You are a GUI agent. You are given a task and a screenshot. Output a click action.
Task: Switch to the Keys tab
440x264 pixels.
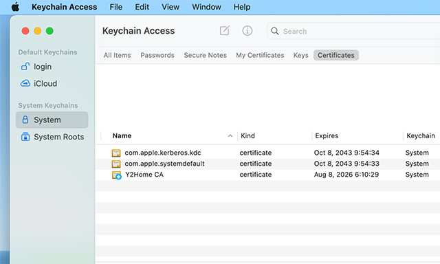(x=301, y=55)
